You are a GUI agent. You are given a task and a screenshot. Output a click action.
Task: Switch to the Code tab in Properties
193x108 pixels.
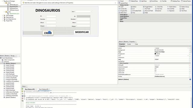coord(136,44)
